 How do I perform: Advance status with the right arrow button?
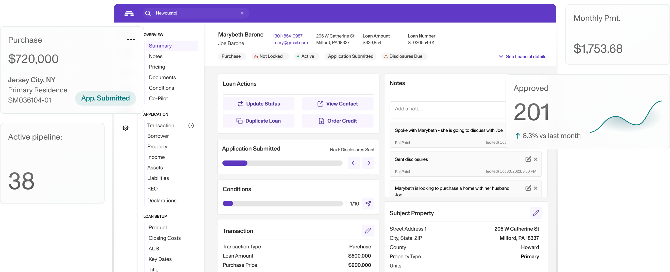point(368,163)
